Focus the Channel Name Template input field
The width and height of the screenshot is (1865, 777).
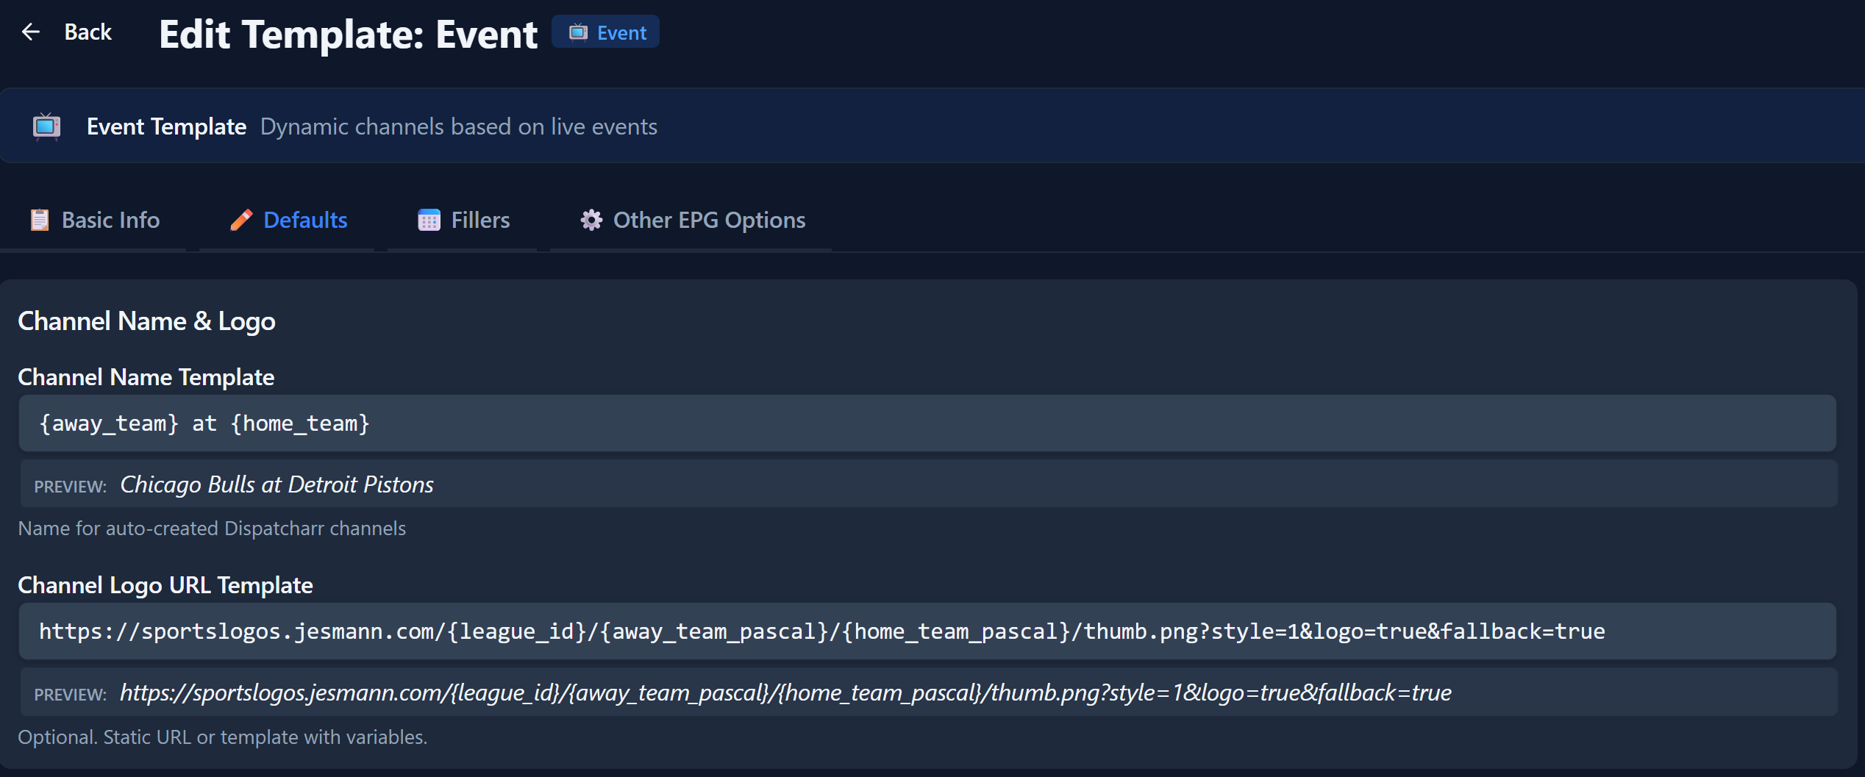927,423
